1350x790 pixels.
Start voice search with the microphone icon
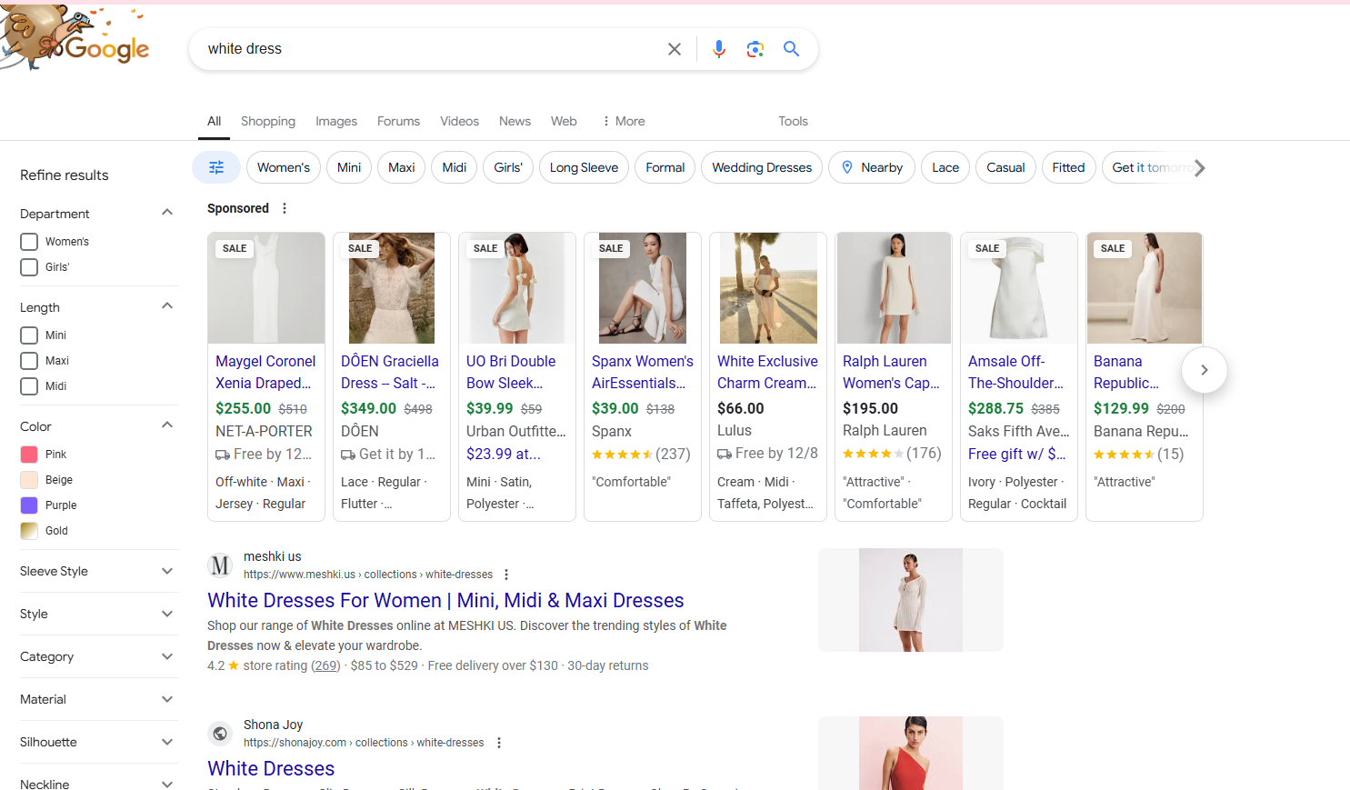[x=719, y=49]
